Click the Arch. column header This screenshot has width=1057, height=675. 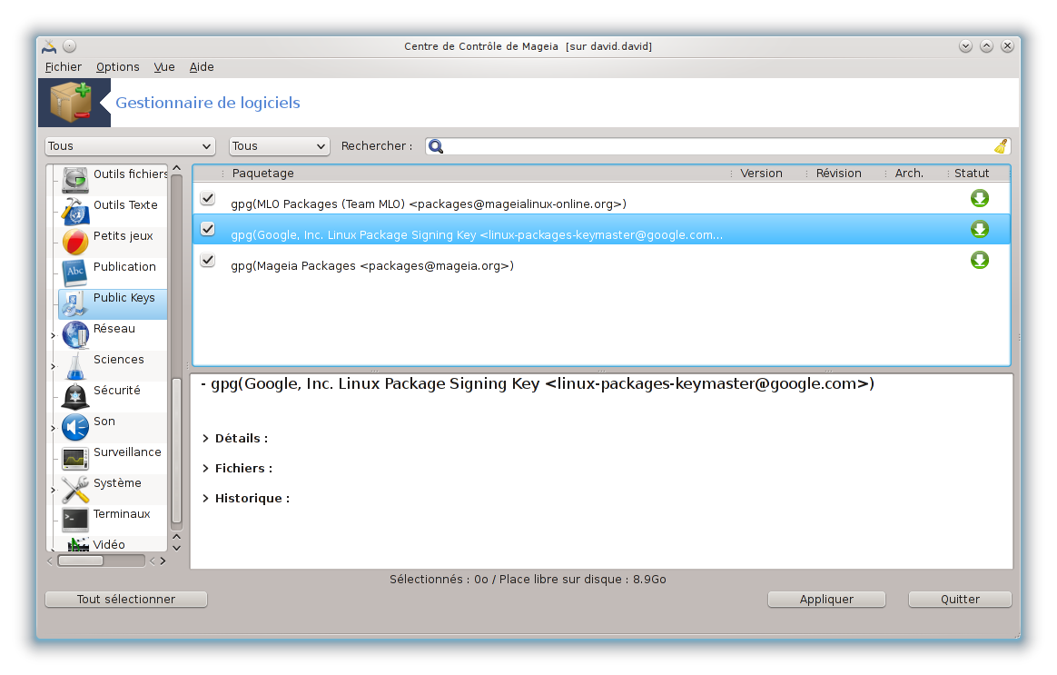point(909,174)
